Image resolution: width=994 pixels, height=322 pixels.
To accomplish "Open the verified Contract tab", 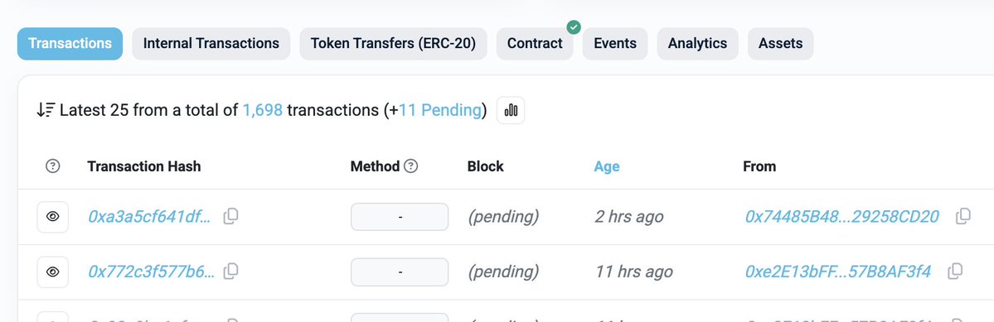I will click(x=535, y=44).
